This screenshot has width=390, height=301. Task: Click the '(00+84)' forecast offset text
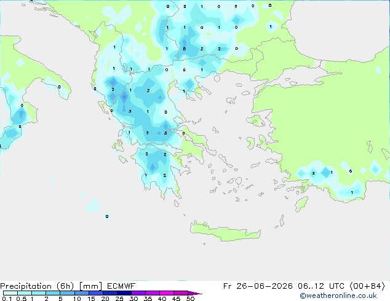coord(367,286)
